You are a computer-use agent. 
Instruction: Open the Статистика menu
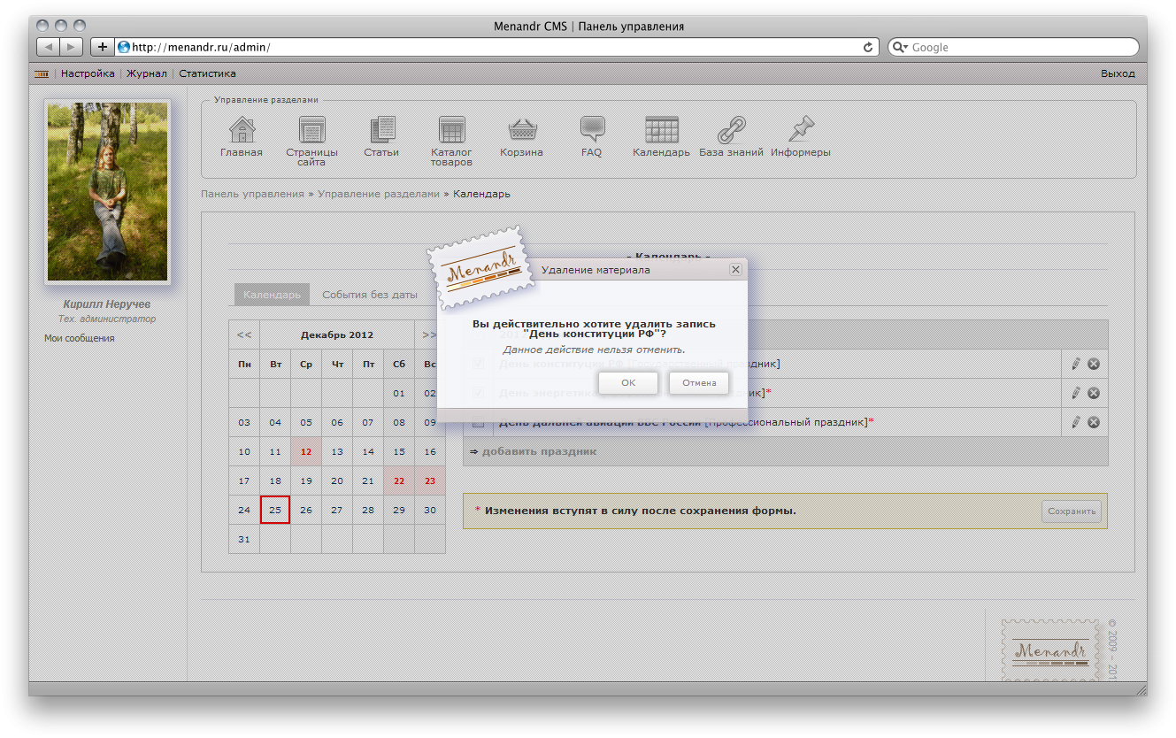(207, 74)
